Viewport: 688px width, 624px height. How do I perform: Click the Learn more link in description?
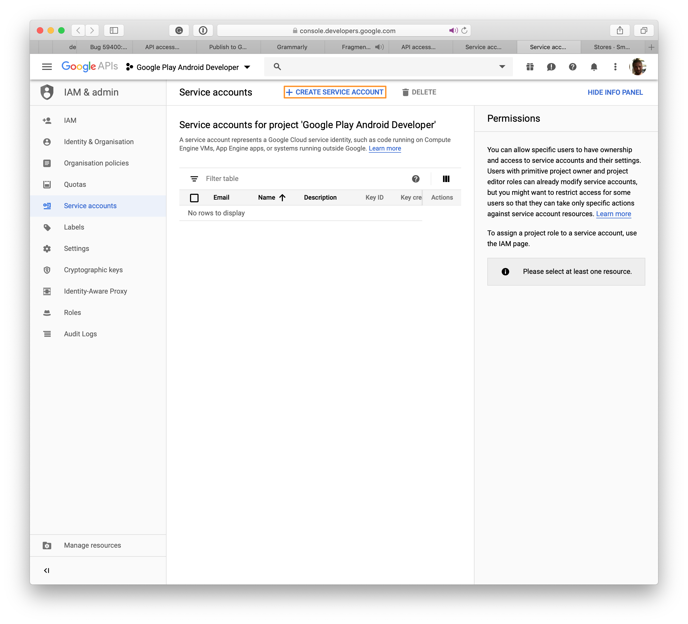(384, 149)
